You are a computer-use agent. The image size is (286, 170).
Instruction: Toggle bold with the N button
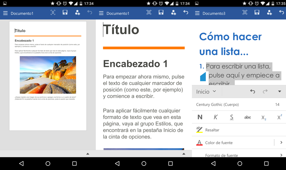pyautogui.click(x=200, y=117)
